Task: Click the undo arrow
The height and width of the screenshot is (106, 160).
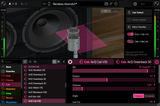Action: point(22,4)
